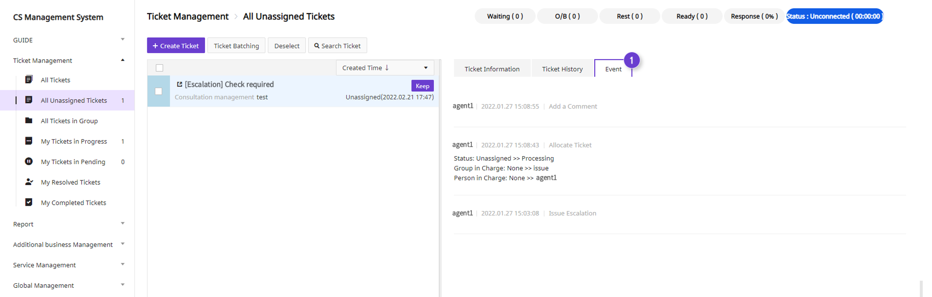Click the Response (0%) status pill

[x=754, y=16]
